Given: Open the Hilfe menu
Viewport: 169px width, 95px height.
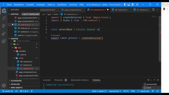Looking at the screenshot, I should click(x=82, y=4).
